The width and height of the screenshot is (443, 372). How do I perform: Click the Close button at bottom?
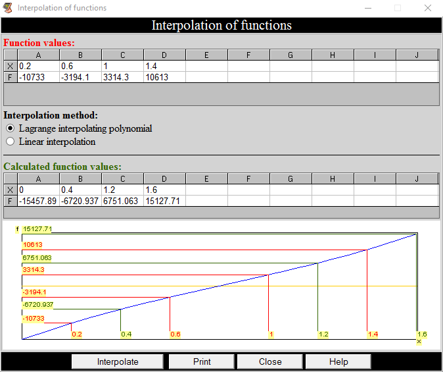click(x=270, y=361)
